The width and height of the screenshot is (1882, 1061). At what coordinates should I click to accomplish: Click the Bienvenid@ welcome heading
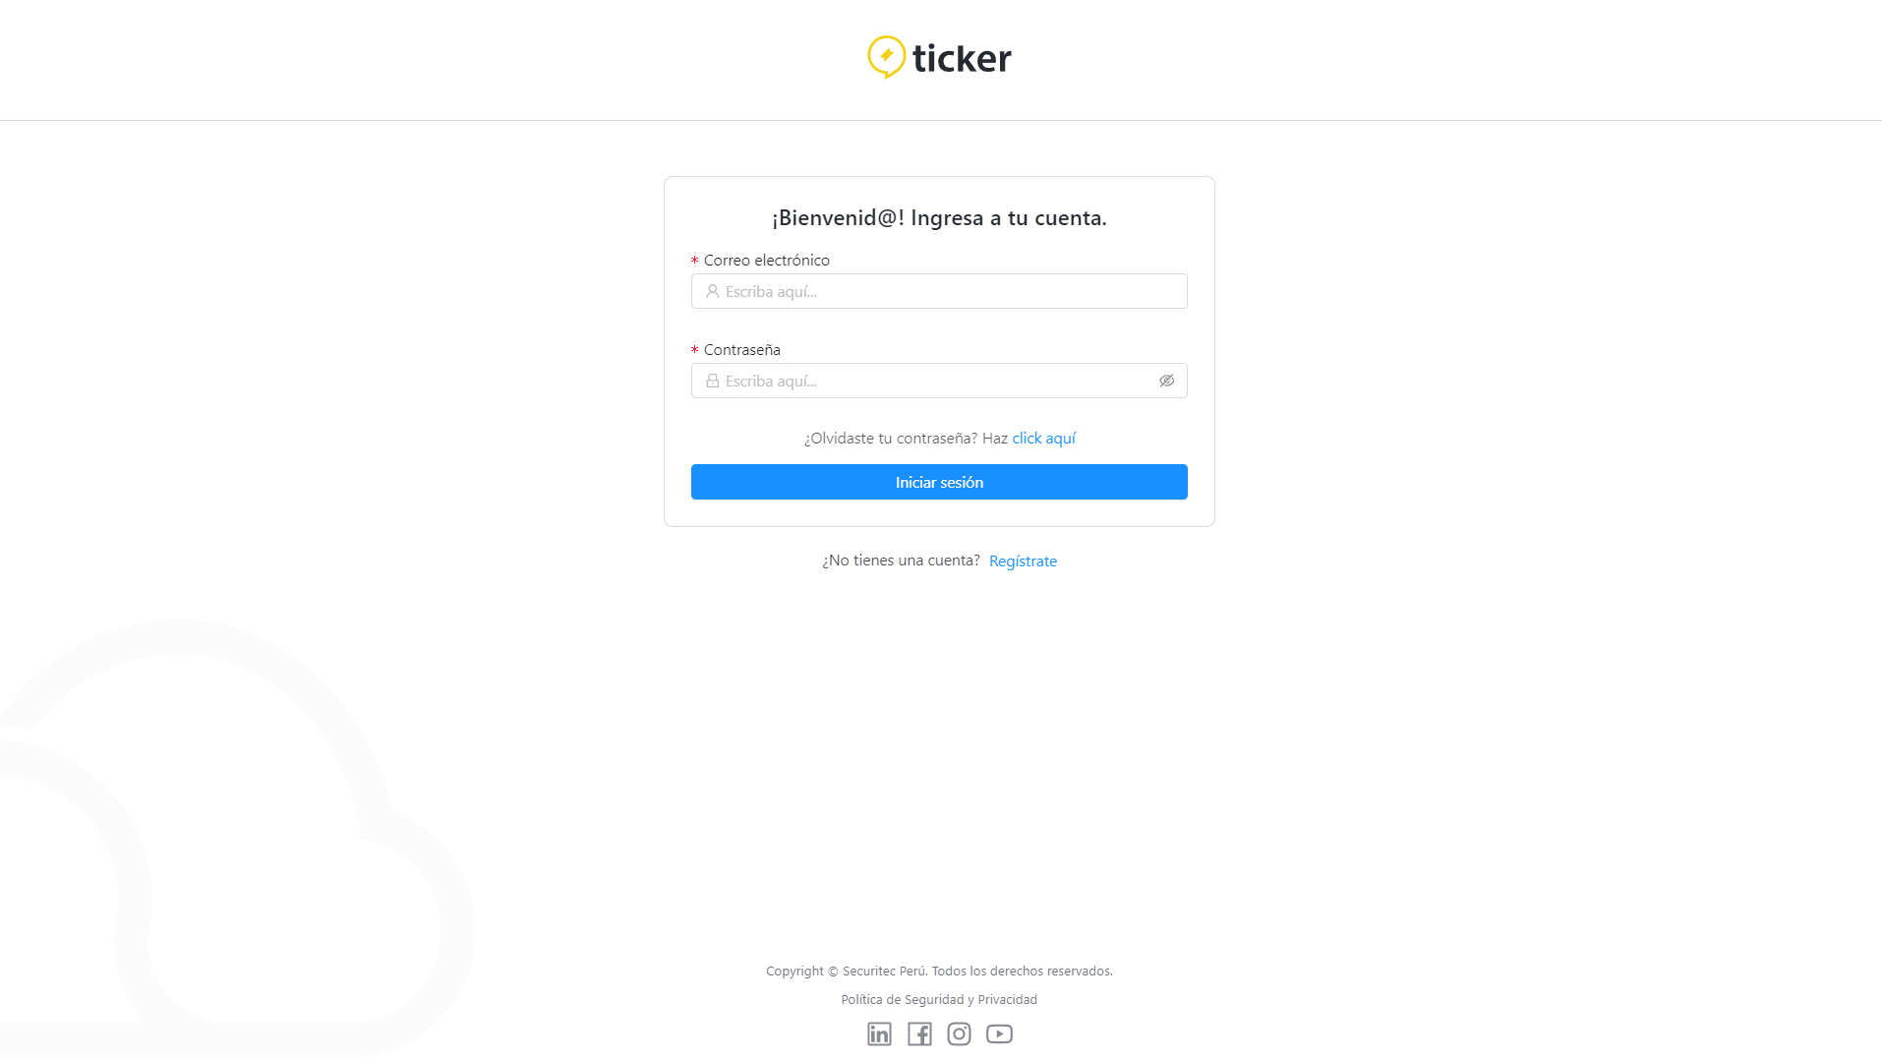point(939,217)
